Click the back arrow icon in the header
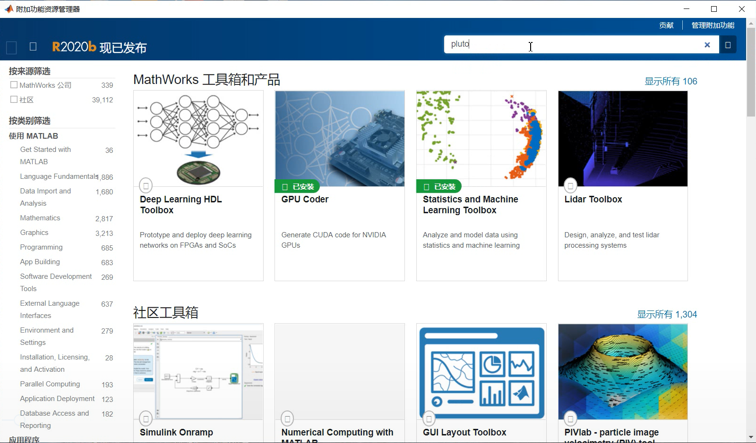The image size is (756, 443). point(11,47)
